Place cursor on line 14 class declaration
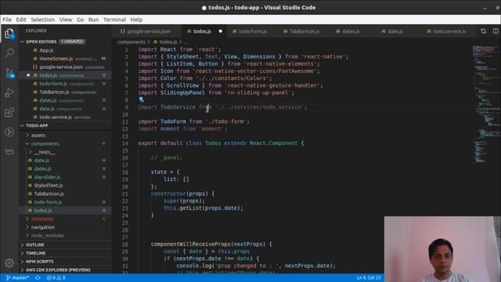The image size is (501, 282). (x=221, y=143)
